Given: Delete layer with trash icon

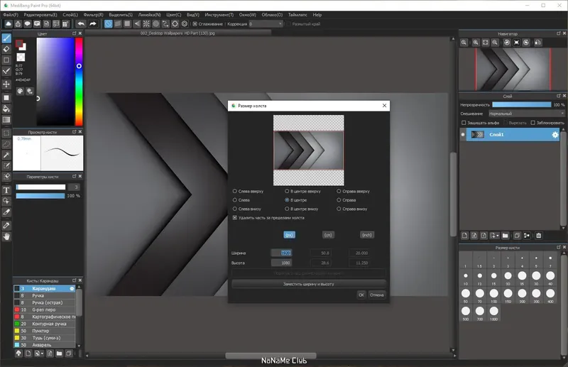Looking at the screenshot, I should (x=539, y=236).
